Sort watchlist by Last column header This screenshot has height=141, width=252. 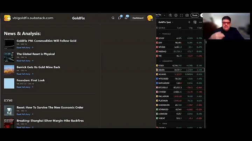(x=179, y=28)
